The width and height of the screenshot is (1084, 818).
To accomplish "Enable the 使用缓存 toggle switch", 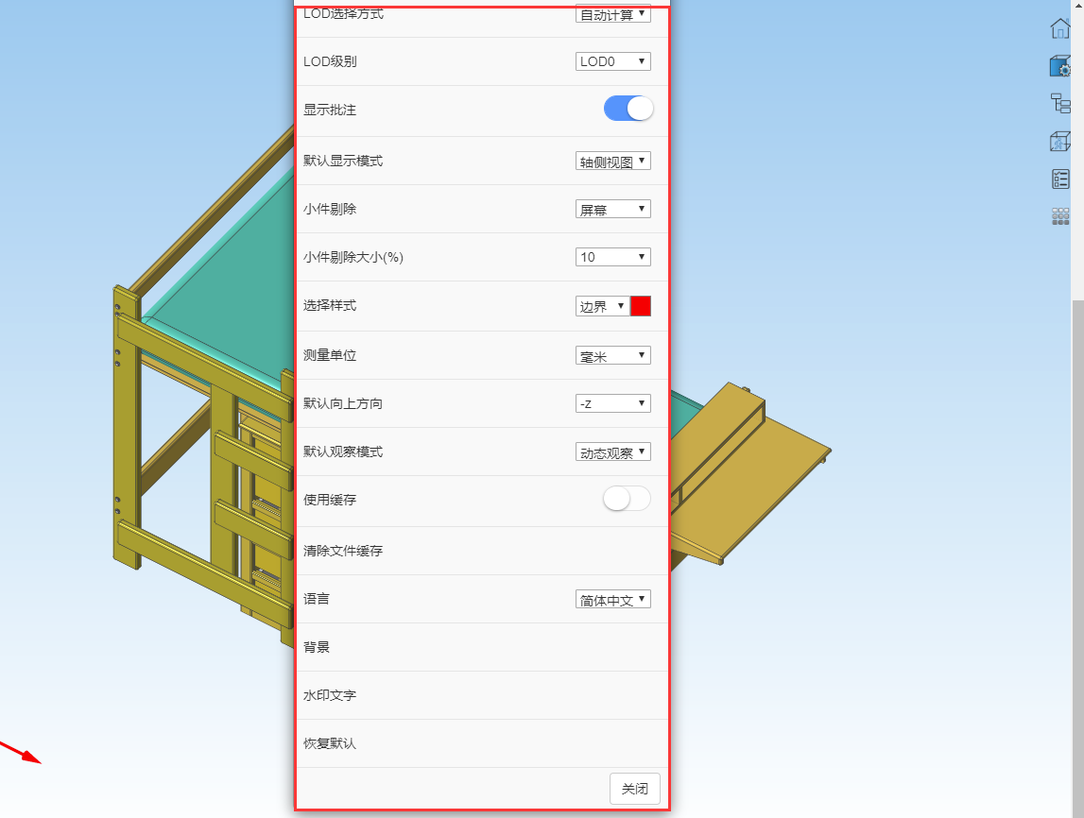I will point(627,499).
